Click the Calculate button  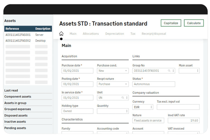click(x=193, y=23)
